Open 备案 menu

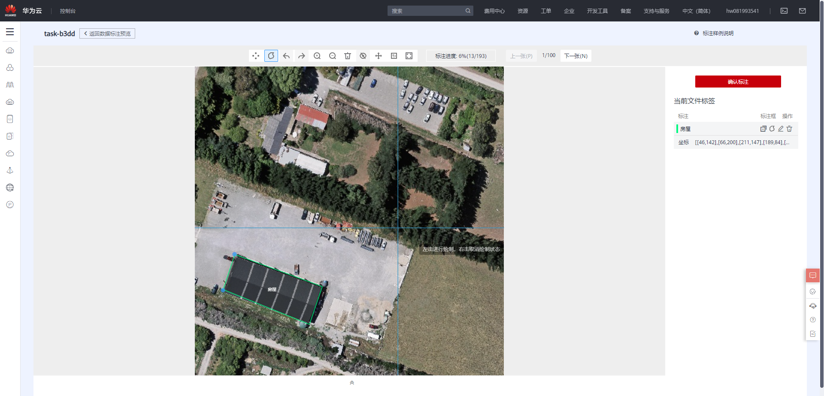[x=626, y=11]
